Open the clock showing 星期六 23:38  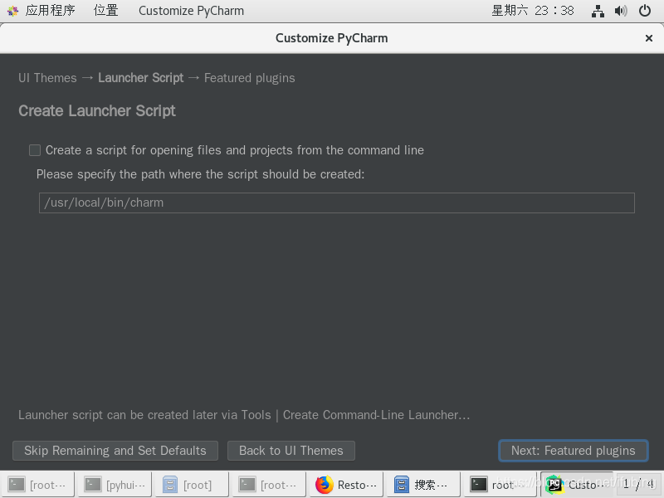[532, 10]
